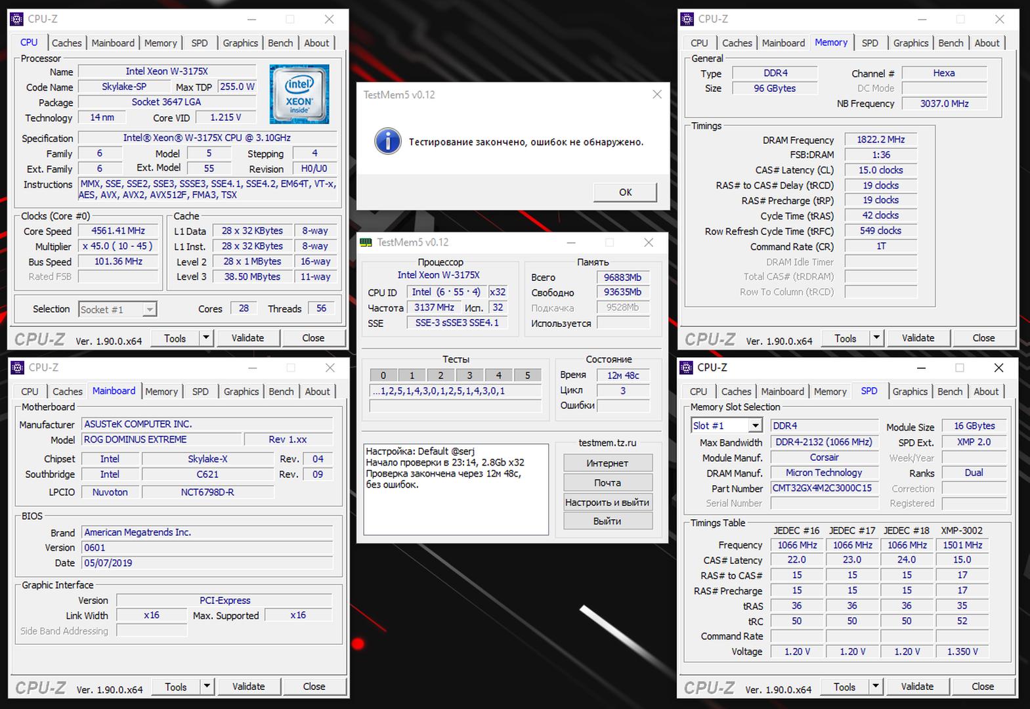Select test indicator 5 in TestMem5 Тесты
Viewport: 1030px width, 709px height.
[527, 376]
